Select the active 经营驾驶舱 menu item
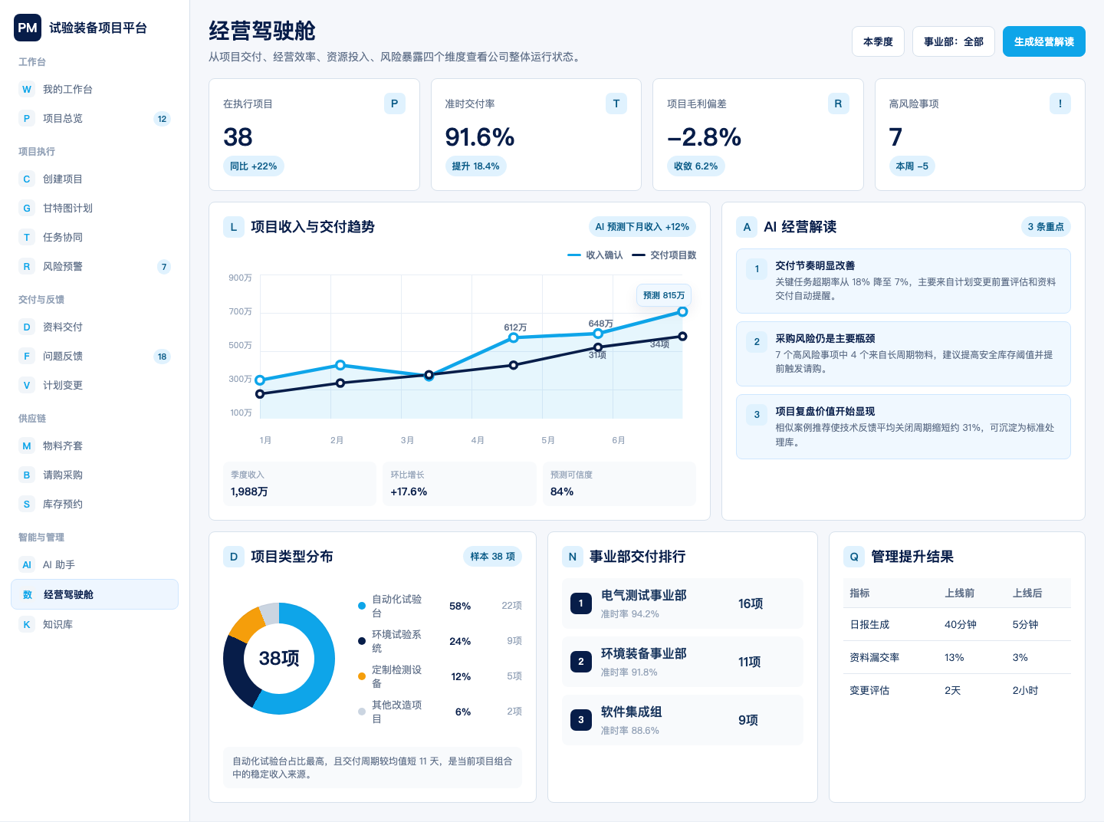 click(94, 594)
